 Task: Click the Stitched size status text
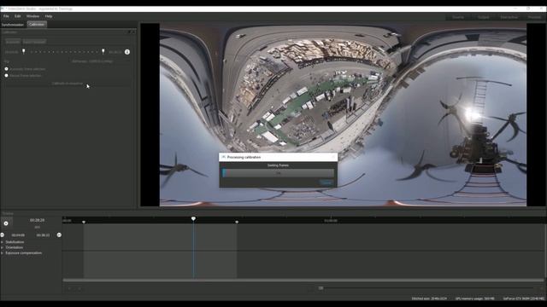coord(429,298)
